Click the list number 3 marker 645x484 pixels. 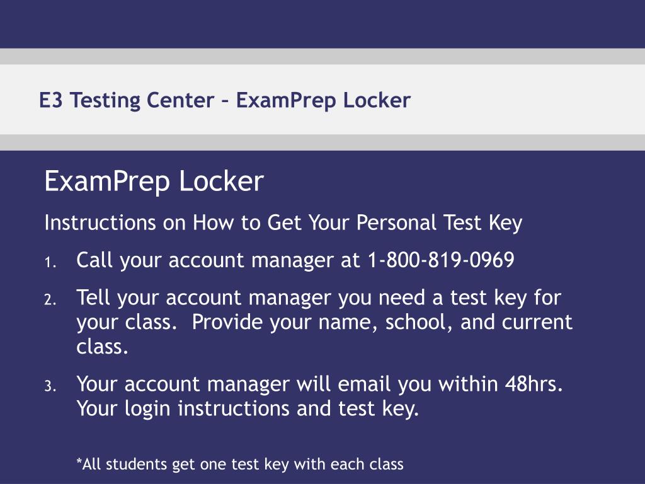[50, 386]
